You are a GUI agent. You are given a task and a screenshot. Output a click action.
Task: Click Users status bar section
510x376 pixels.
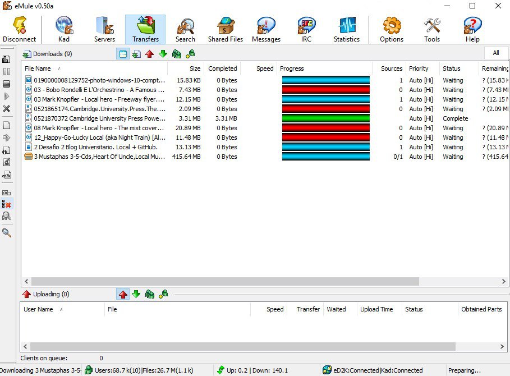coord(139,370)
